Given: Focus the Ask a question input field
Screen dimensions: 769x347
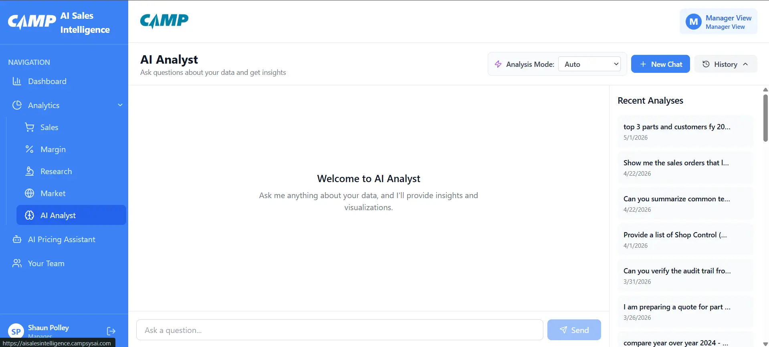Looking at the screenshot, I should (339, 330).
